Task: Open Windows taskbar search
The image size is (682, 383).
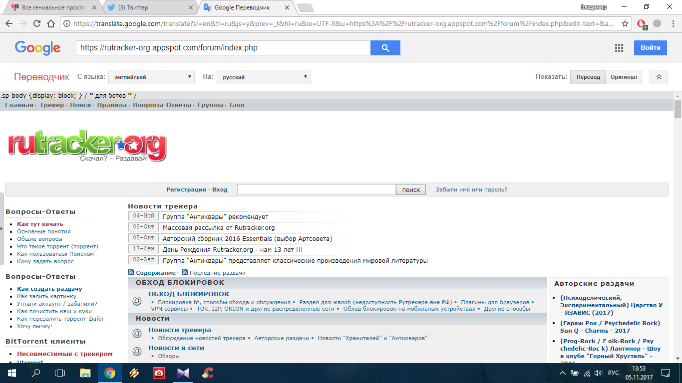Action: [36, 373]
